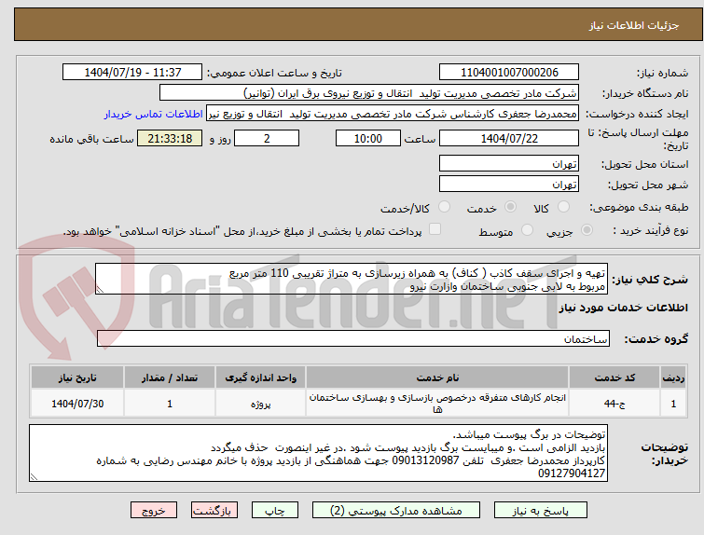Click the پاسخ به نیاز button
This screenshot has height=535, width=704.
[x=540, y=511]
